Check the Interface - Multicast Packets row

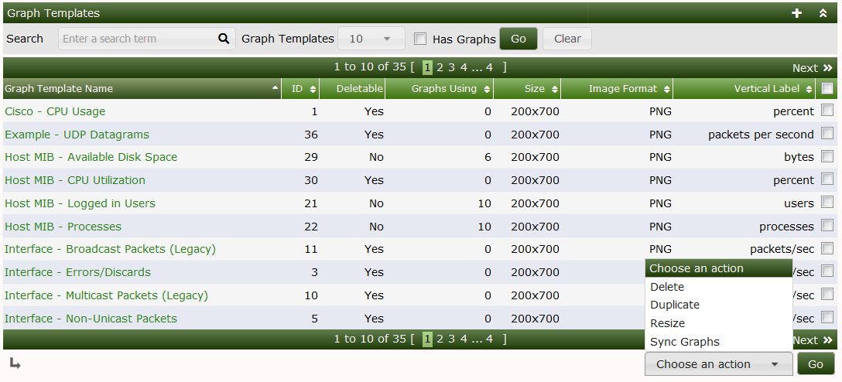click(x=827, y=294)
